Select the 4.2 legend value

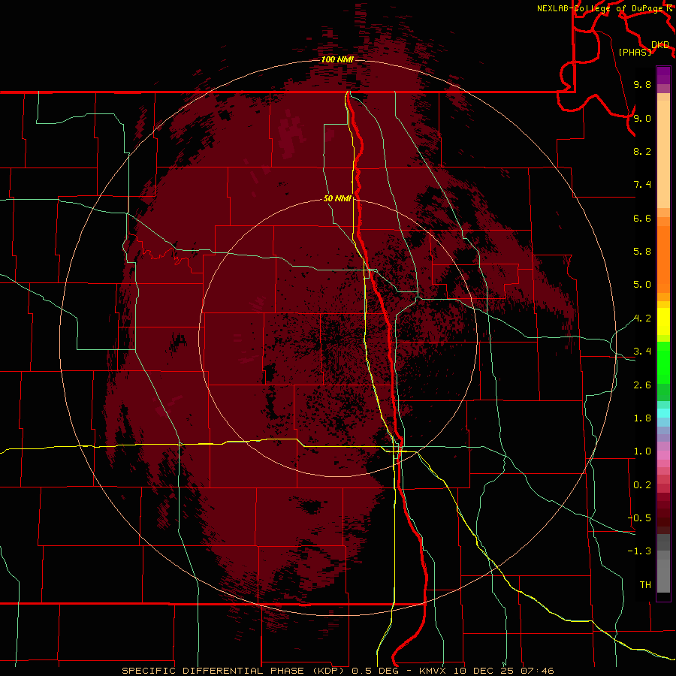642,318
